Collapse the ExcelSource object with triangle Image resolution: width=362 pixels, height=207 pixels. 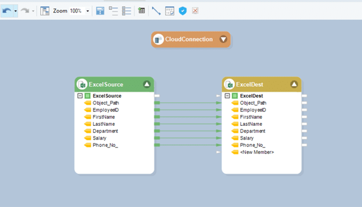click(x=147, y=84)
